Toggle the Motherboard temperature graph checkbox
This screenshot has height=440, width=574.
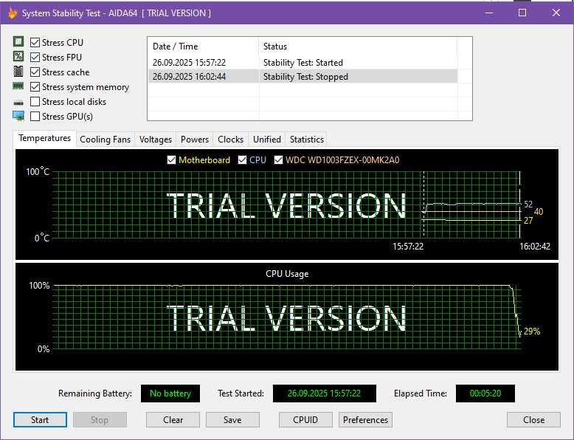click(171, 159)
